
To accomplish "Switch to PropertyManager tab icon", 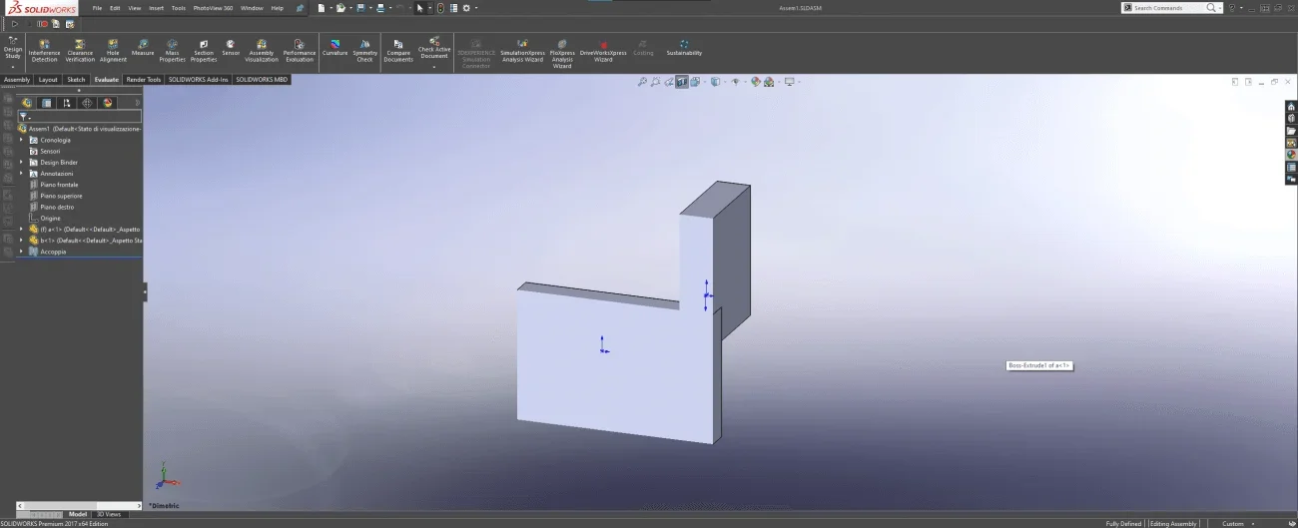I will [47, 103].
